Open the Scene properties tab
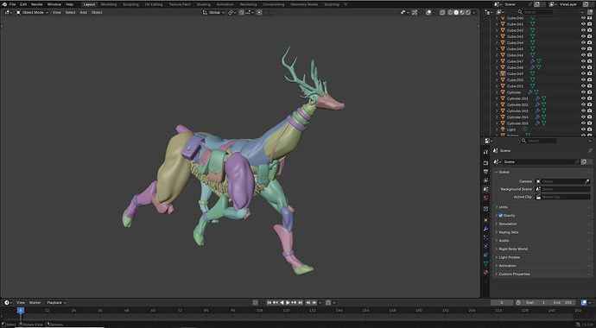Viewport: 596px width, 328px height. [485, 189]
